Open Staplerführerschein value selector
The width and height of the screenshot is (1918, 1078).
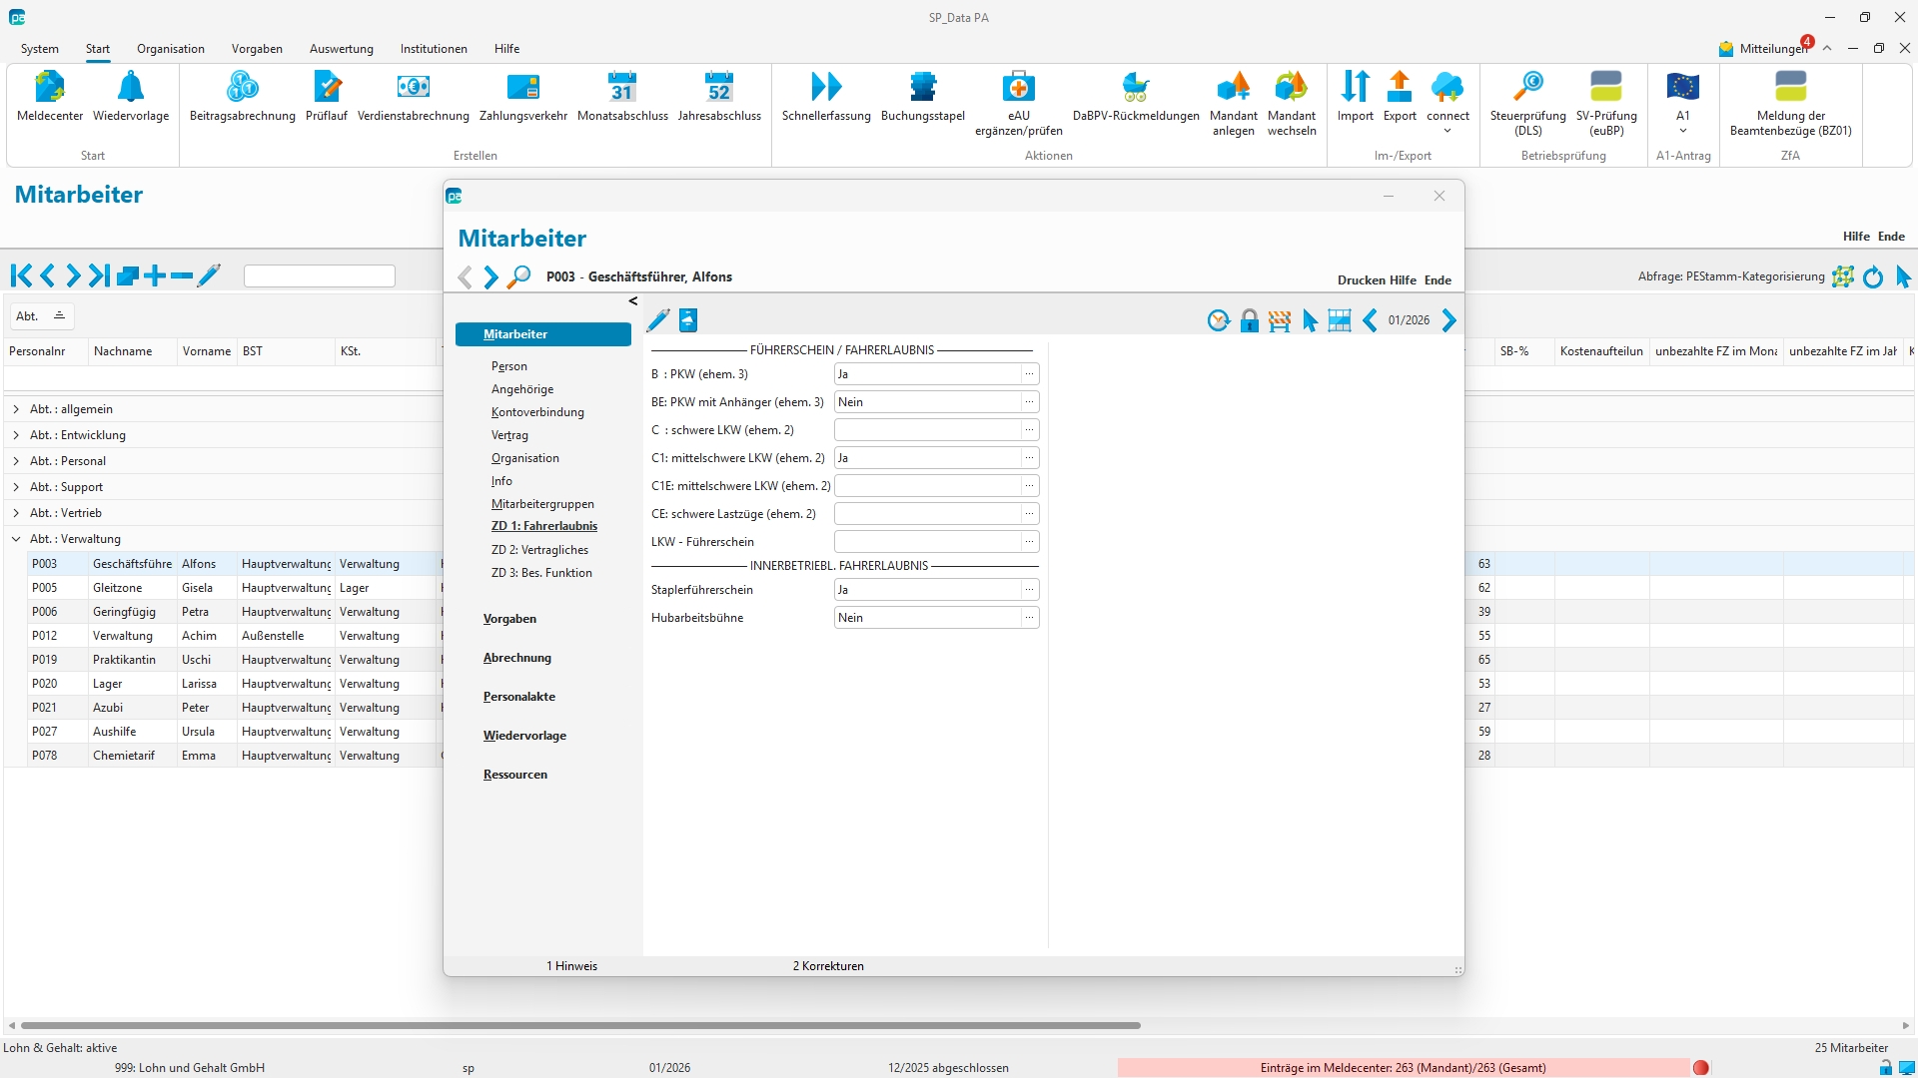pos(1029,590)
